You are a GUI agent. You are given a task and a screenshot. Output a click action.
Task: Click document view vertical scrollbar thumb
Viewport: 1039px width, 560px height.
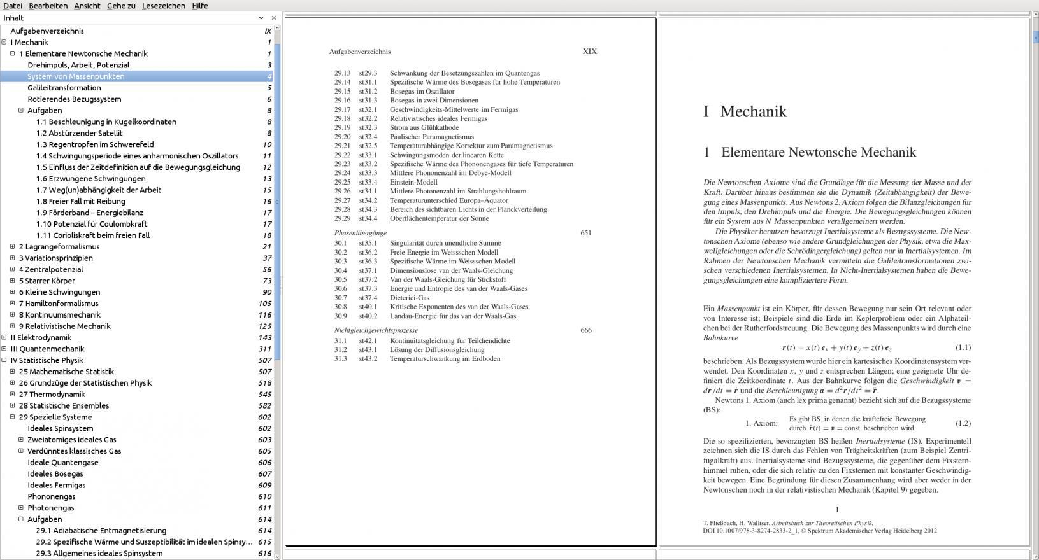1035,36
